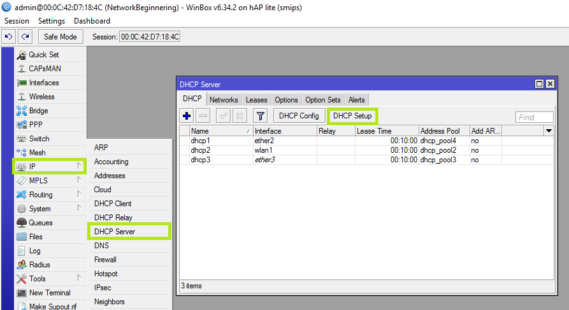Click the System gear icon

tap(22, 209)
